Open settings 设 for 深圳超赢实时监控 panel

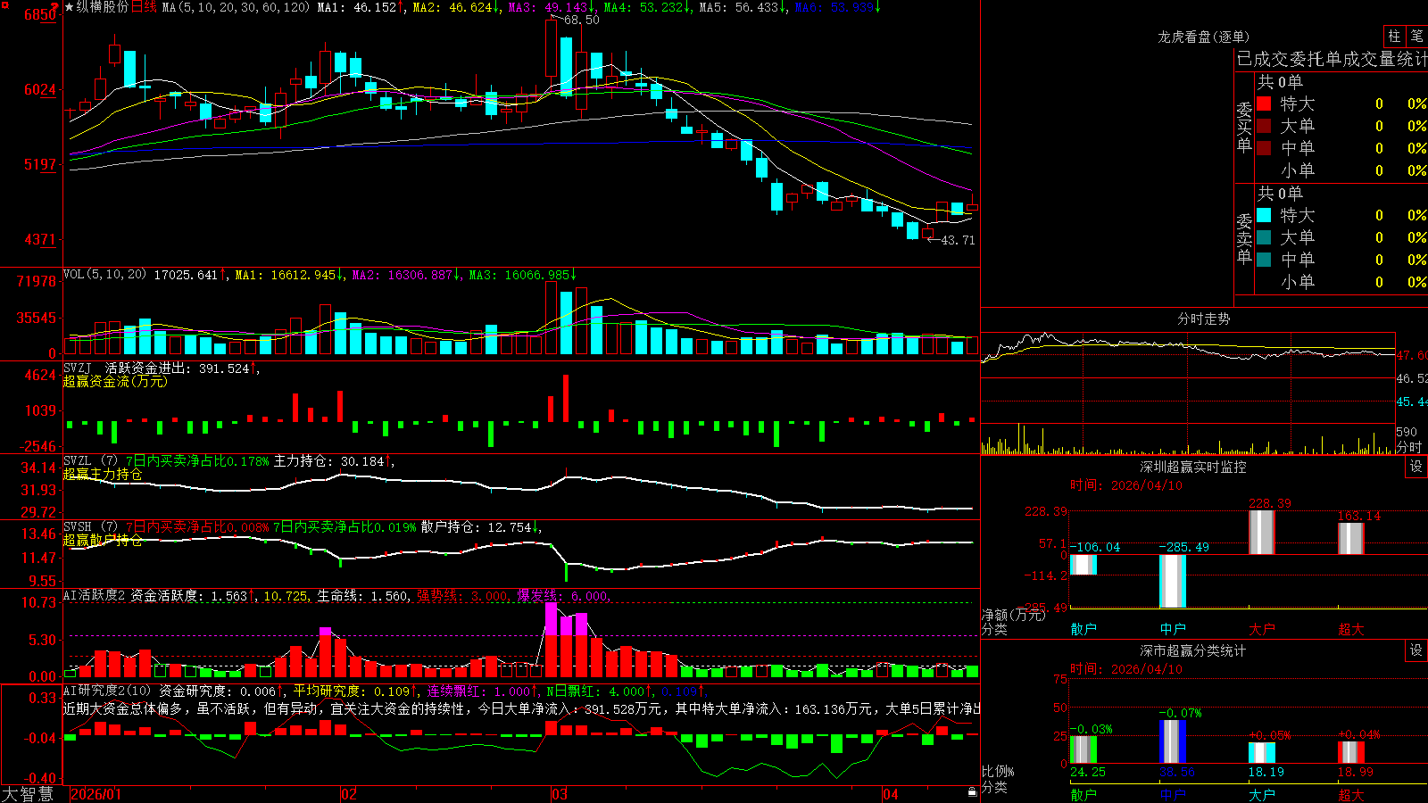[1416, 467]
